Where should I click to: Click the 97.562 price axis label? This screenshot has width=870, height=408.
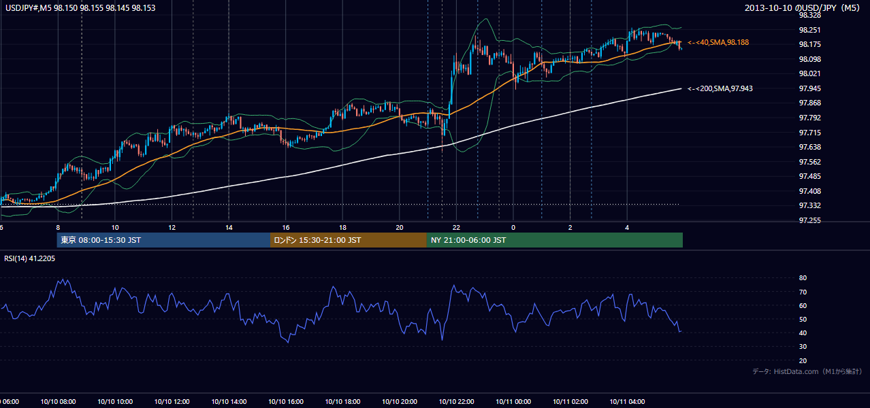pyautogui.click(x=809, y=162)
